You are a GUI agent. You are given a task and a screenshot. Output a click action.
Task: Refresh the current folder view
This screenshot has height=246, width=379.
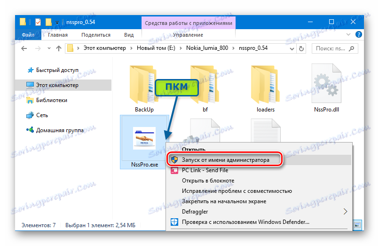(x=301, y=48)
